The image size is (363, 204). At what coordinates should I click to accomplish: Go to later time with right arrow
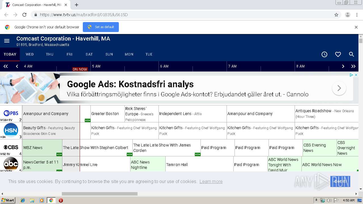point(343,66)
